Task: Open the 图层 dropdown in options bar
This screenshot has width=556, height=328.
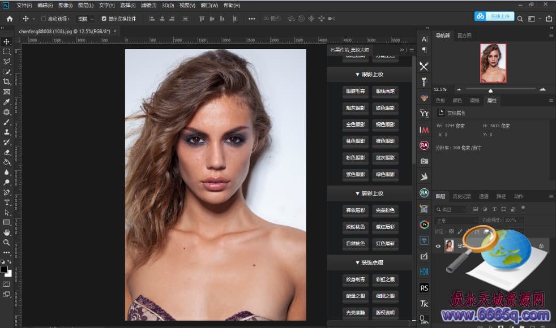Action: 86,19
